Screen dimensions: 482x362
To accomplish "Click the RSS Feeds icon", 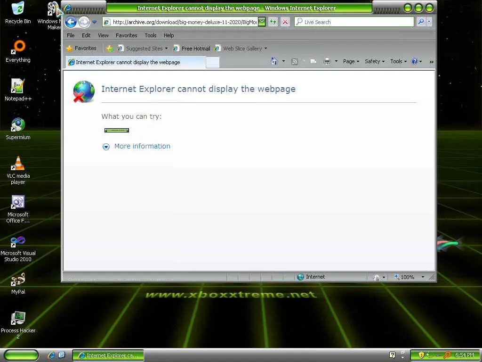I will [295, 62].
